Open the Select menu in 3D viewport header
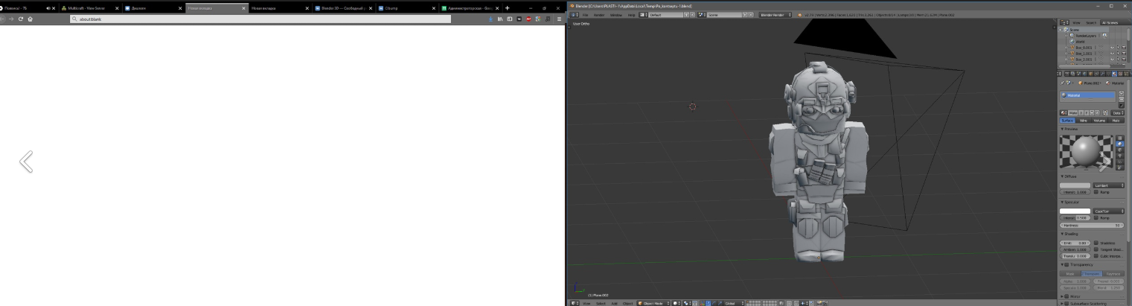1132x306 pixels. tap(601, 303)
